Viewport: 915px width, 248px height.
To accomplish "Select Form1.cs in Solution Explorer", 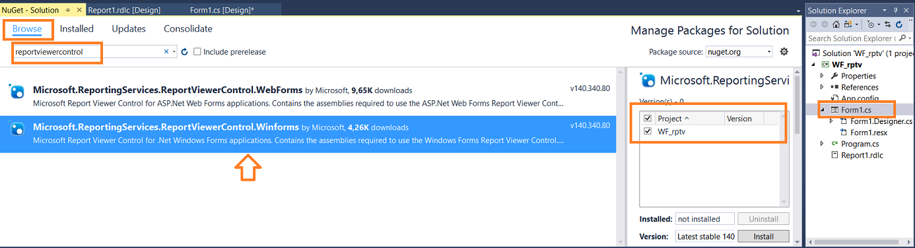I will coord(856,109).
